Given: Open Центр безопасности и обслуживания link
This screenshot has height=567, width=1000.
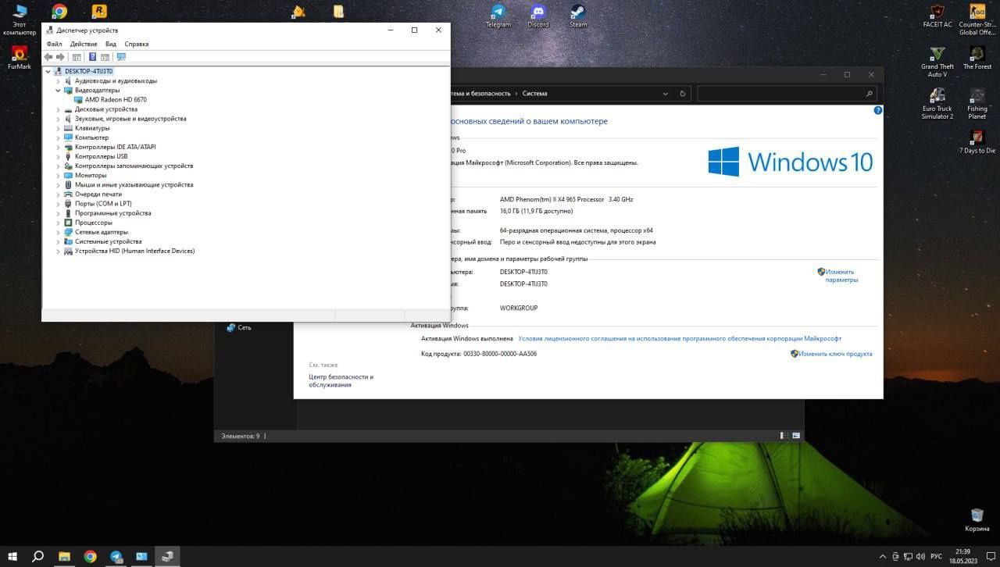Looking at the screenshot, I should (x=341, y=381).
